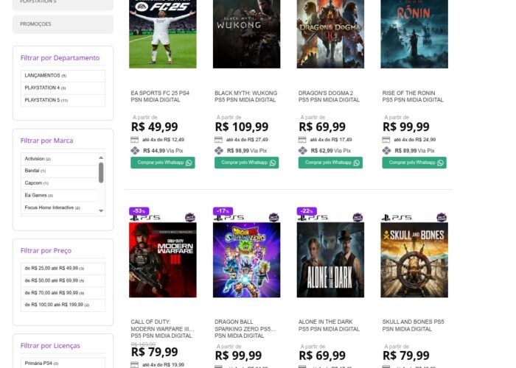
Task: Filter price R$ 50,00 até R$ 69,99
Action: click(54, 280)
